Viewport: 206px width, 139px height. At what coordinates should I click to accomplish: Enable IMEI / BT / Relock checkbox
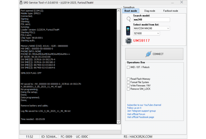(x=128, y=67)
